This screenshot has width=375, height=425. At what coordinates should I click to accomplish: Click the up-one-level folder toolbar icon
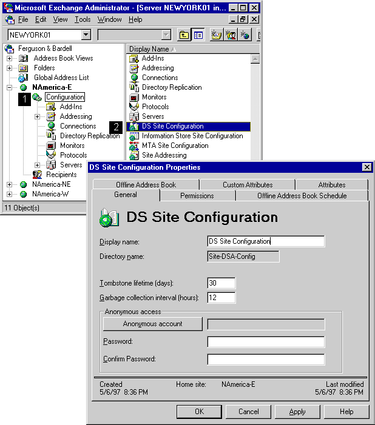click(x=184, y=35)
